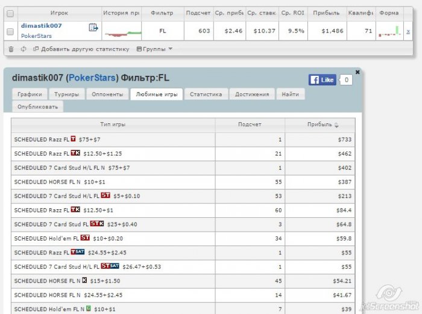
Task: Click the $54.21 profit value
Action: (342, 281)
